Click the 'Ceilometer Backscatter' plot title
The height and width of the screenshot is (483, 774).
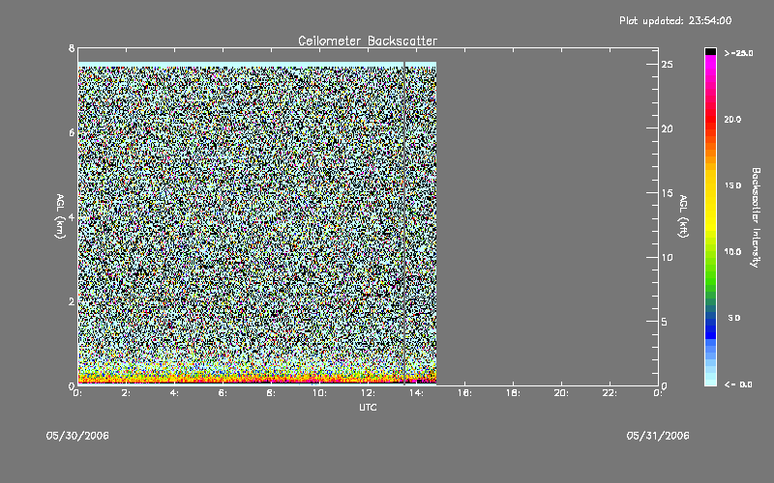[x=368, y=41]
